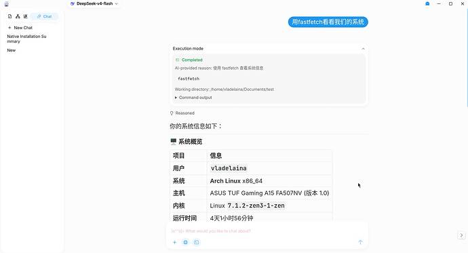Toggle the terminal box icon below input
This screenshot has width=468, height=253.
(x=196, y=242)
